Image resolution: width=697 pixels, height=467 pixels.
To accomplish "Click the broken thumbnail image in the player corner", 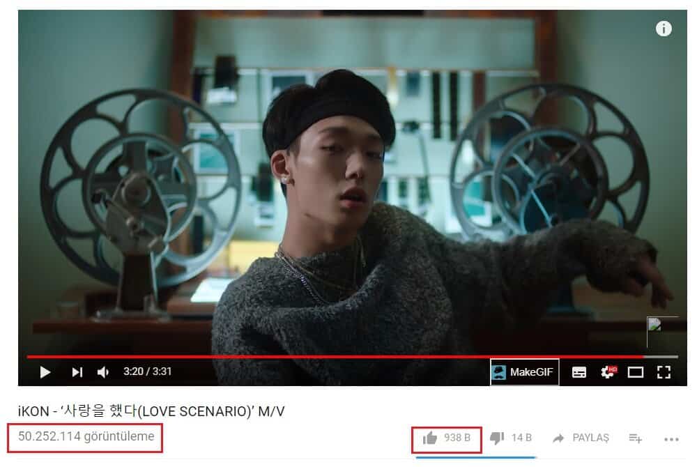I will pos(654,324).
